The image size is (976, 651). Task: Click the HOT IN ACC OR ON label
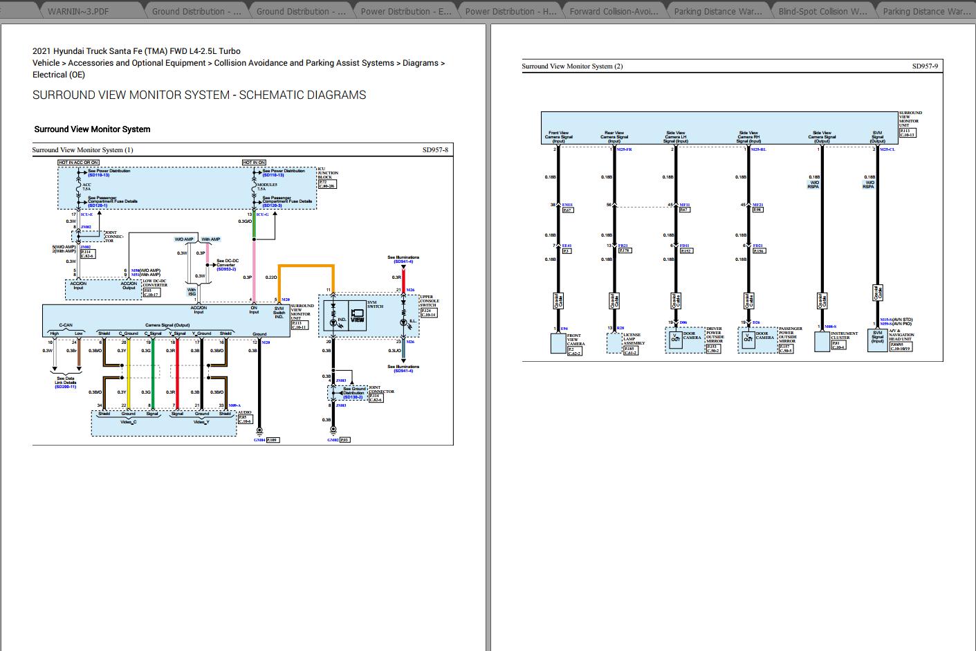79,163
